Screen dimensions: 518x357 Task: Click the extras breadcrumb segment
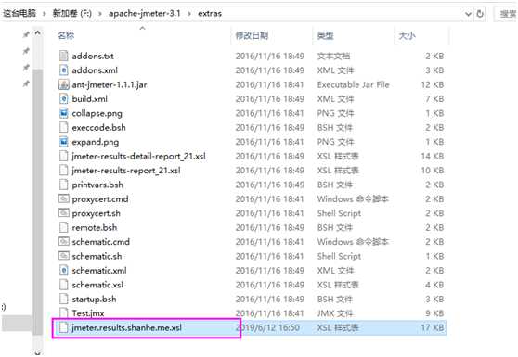pos(210,14)
